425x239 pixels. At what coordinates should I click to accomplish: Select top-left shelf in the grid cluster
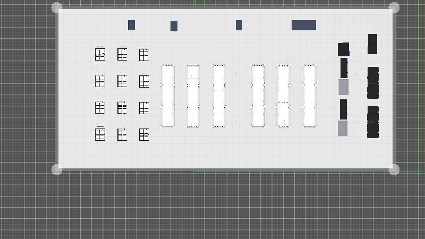tap(100, 54)
